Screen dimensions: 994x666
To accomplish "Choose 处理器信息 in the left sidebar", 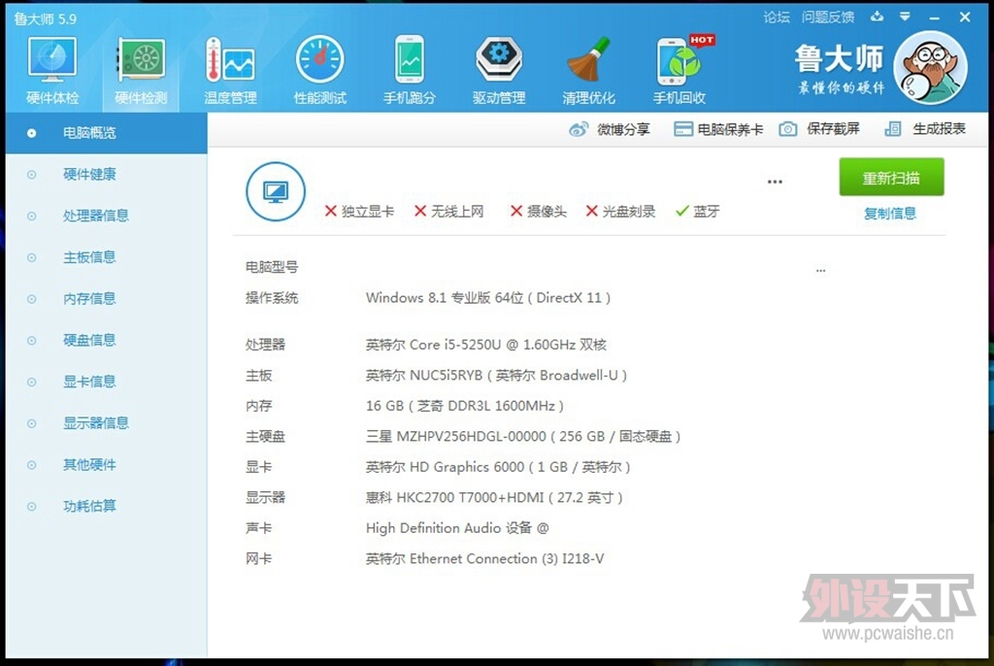I will (x=95, y=216).
